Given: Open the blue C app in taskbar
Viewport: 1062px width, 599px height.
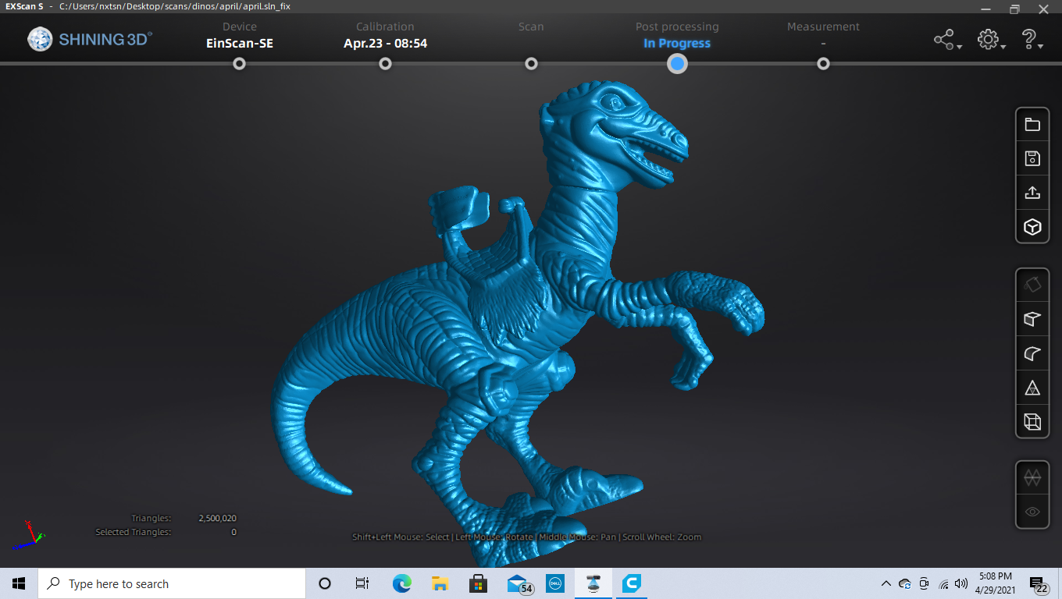Looking at the screenshot, I should click(x=632, y=583).
